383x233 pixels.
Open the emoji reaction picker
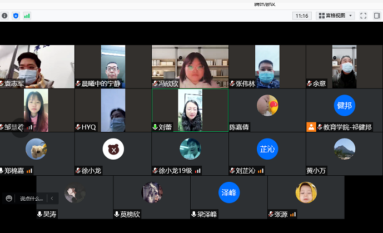pos(9,198)
